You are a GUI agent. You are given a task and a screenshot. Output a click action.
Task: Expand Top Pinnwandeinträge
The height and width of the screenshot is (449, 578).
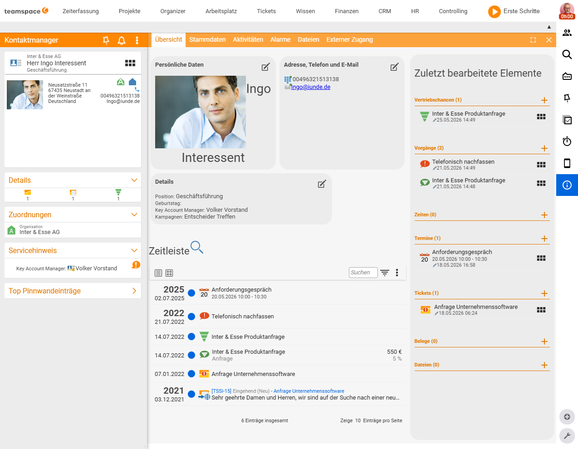click(134, 291)
